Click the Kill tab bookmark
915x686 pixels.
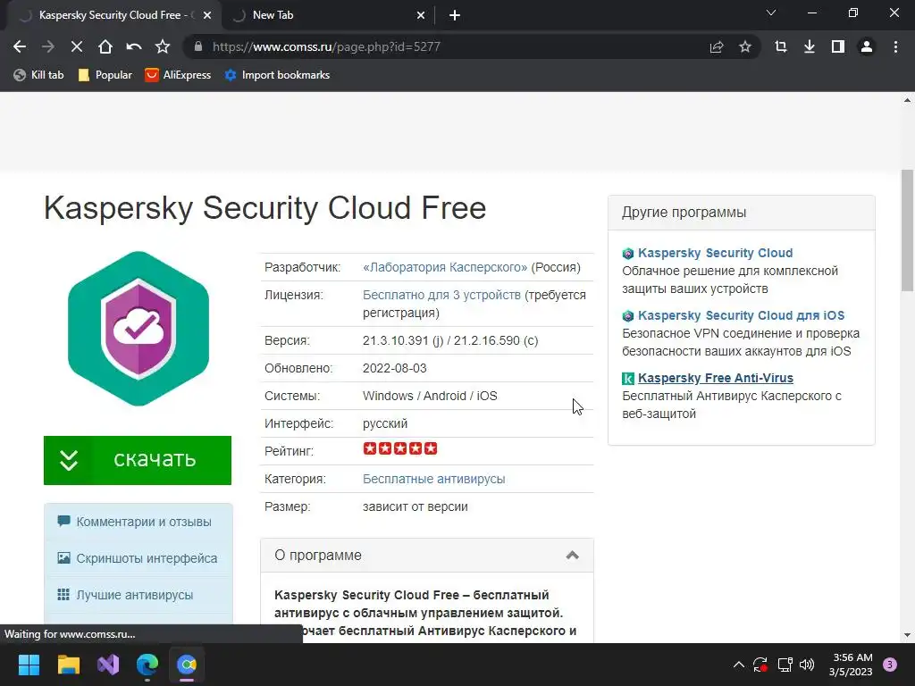point(38,75)
